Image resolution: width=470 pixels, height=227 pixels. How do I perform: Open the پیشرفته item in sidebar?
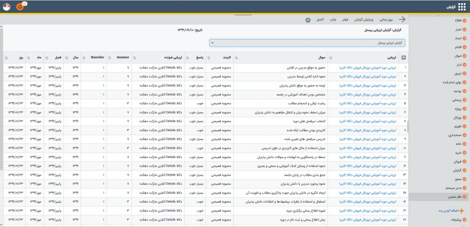[x=459, y=220]
